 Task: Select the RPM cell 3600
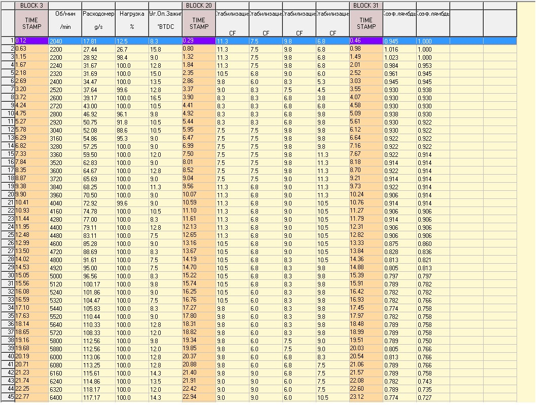[65, 171]
